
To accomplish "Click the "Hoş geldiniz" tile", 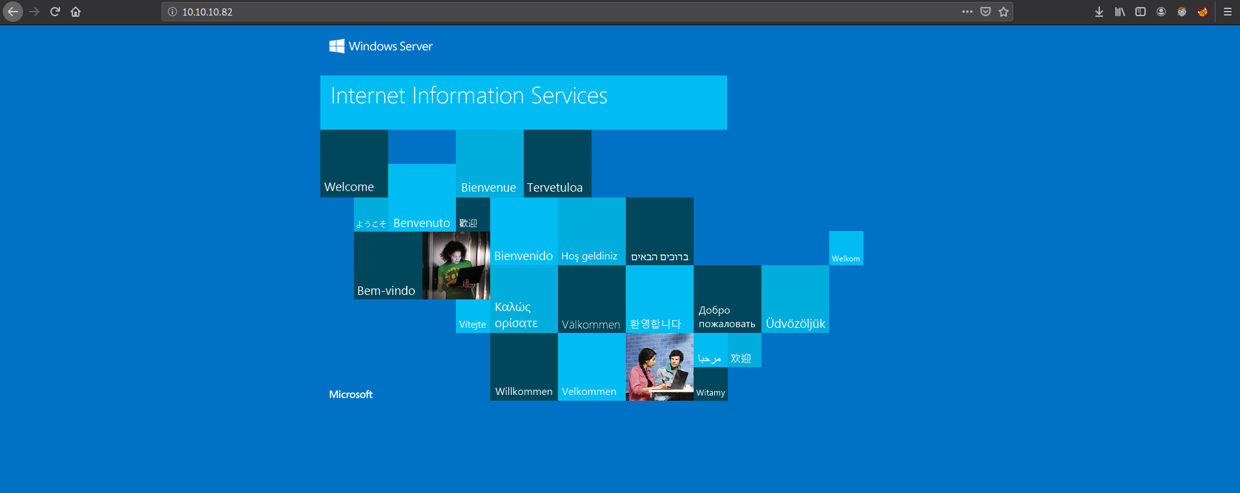I will pyautogui.click(x=592, y=231).
